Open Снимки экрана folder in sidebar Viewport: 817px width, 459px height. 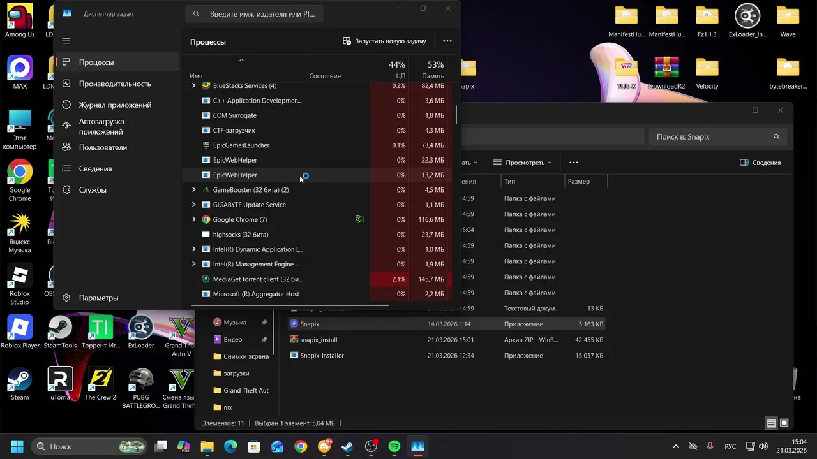click(x=240, y=356)
